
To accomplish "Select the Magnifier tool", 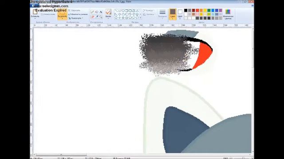I will (x=101, y=17).
